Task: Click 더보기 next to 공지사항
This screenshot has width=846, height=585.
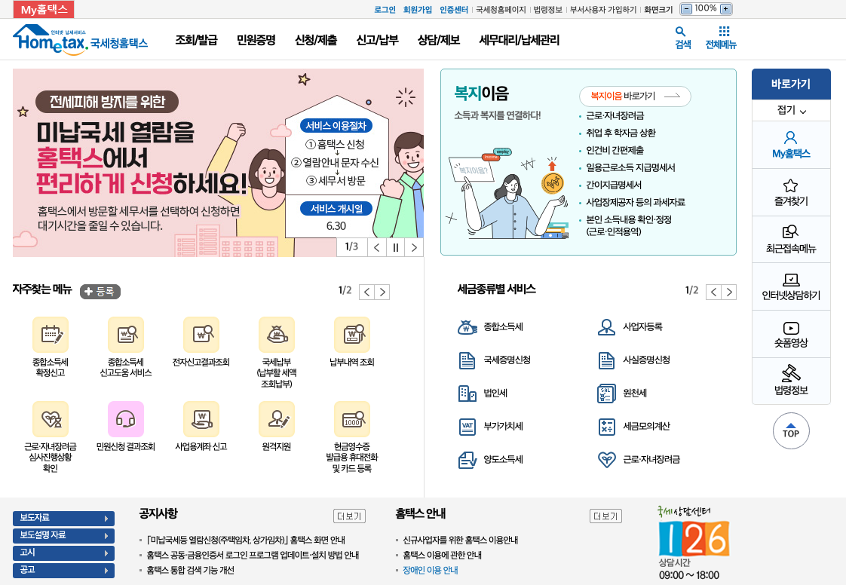Action: point(349,516)
